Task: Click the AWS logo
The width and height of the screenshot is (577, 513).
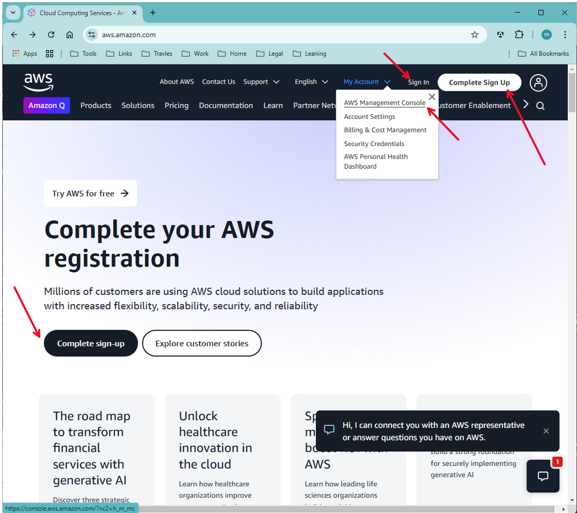Action: click(38, 82)
